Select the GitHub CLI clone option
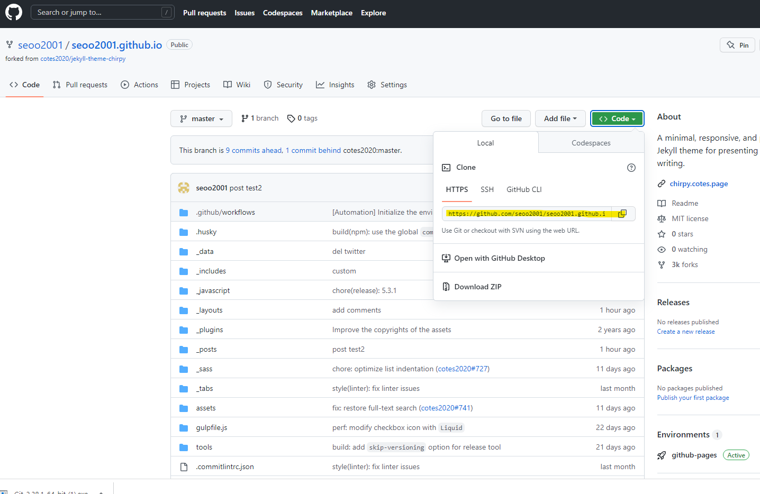760x494 pixels. tap(524, 189)
